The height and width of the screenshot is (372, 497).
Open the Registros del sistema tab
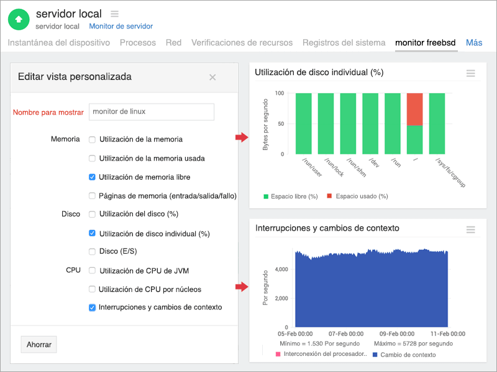pos(344,43)
